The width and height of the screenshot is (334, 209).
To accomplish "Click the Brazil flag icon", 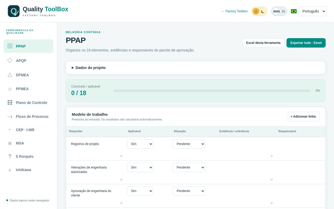I will 294,11.
